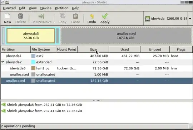Select the /dev/sda5 yellow block in disk map
The image size is (193, 130).
click(31, 36)
